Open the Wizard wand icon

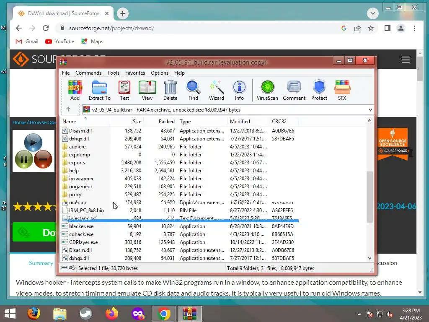[217, 91]
